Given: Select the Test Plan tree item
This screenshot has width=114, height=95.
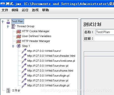Looking at the screenshot, I should click(x=18, y=21).
